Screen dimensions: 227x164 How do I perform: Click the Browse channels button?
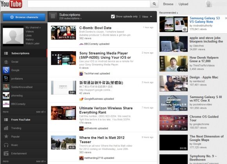pyautogui.click(x=24, y=17)
